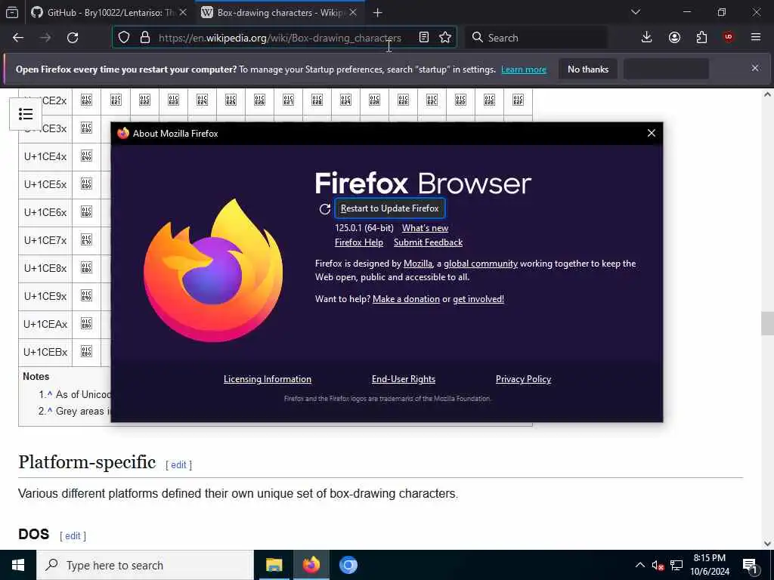The width and height of the screenshot is (774, 580).
Task: Bookmark this page with the star icon
Action: point(444,38)
